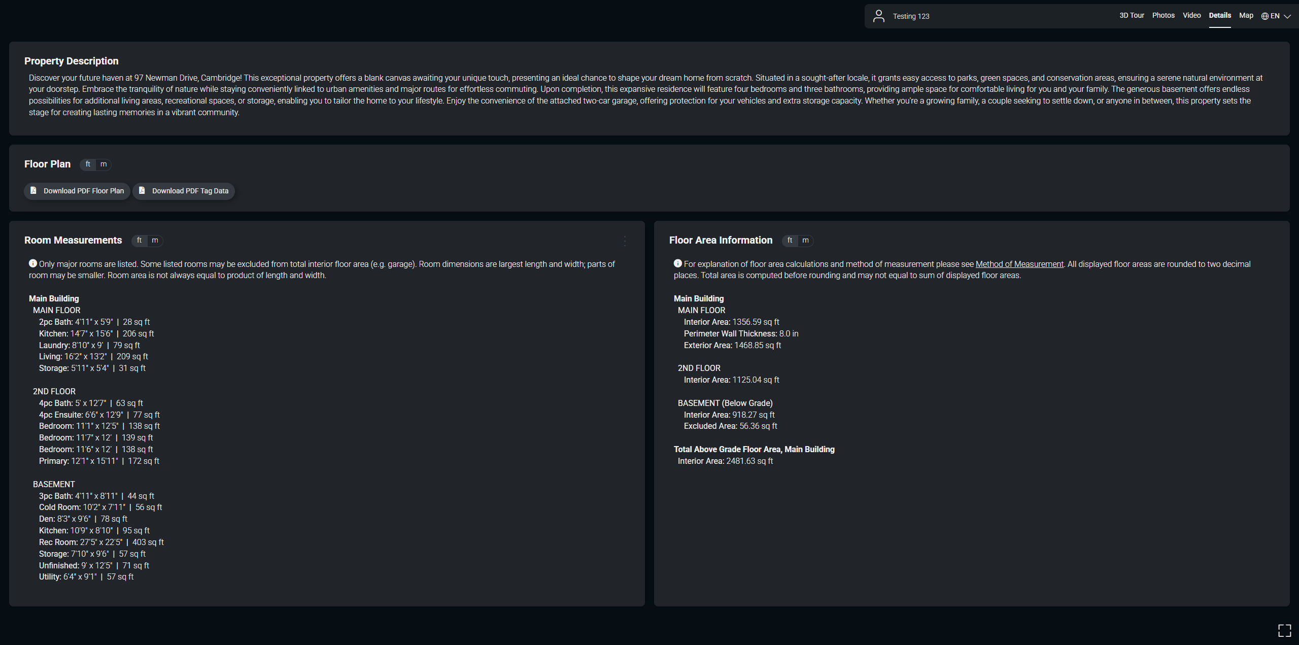Click the info icon in Room Measurements

click(x=33, y=263)
